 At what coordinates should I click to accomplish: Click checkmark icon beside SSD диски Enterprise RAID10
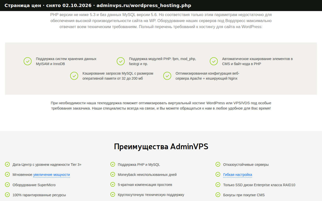pos(218,185)
